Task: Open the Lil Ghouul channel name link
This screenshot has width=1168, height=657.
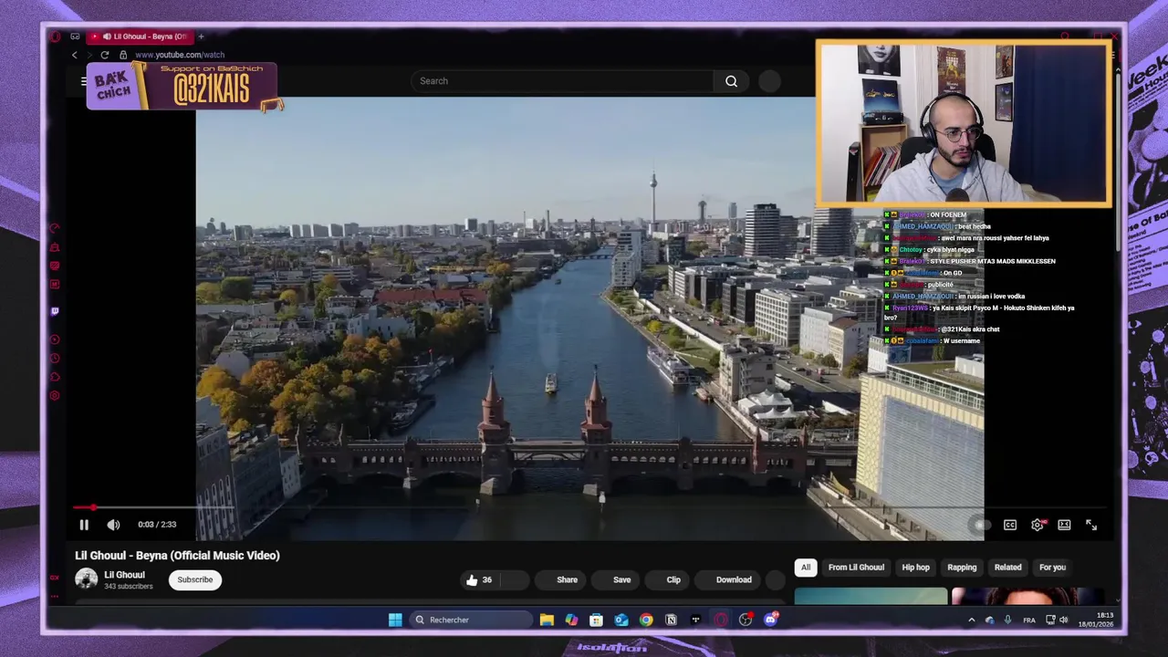Action: (x=124, y=575)
